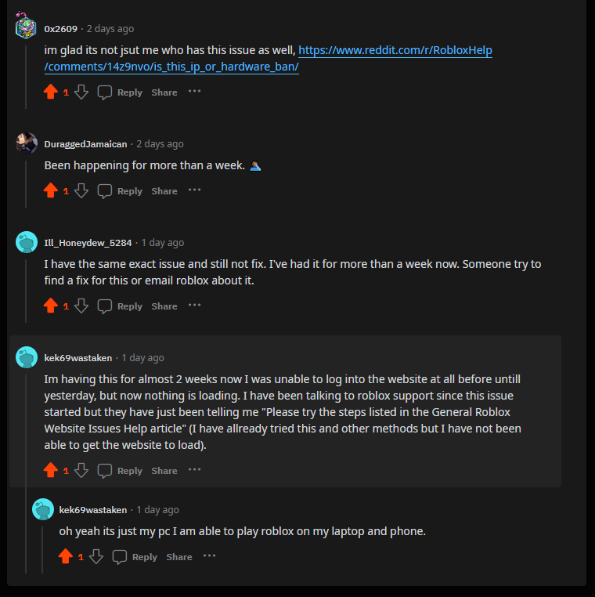This screenshot has height=597, width=595.
Task: Open 0x2609's avatar profile
Action: click(26, 27)
